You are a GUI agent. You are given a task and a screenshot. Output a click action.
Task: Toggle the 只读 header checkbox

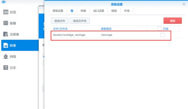[x=159, y=29]
